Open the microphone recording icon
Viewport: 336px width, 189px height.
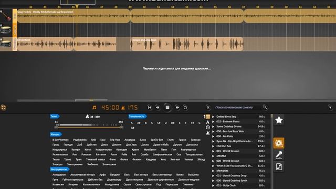pos(279,155)
